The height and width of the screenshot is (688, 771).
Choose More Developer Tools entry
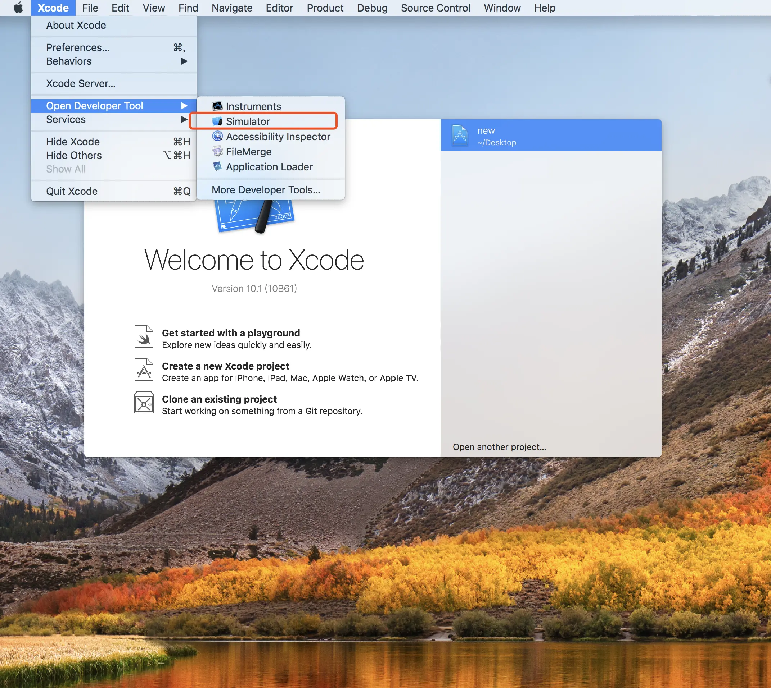point(266,190)
